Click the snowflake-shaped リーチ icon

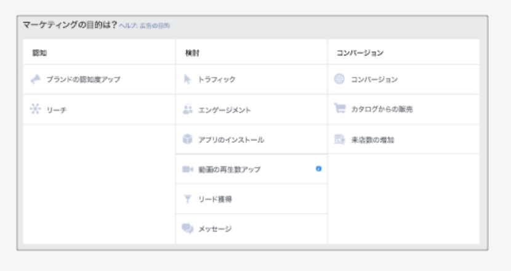[36, 109]
